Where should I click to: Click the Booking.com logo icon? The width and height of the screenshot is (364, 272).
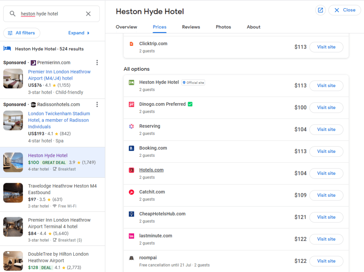coord(132,148)
